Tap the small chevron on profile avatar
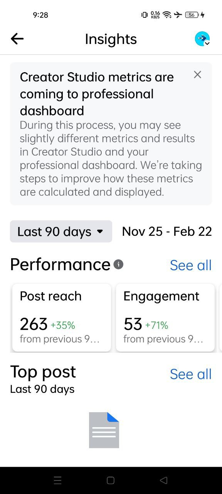This screenshot has height=494, width=222. point(207,43)
